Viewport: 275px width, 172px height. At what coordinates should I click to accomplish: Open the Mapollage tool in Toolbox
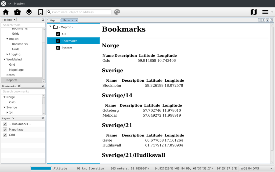click(x=16, y=70)
